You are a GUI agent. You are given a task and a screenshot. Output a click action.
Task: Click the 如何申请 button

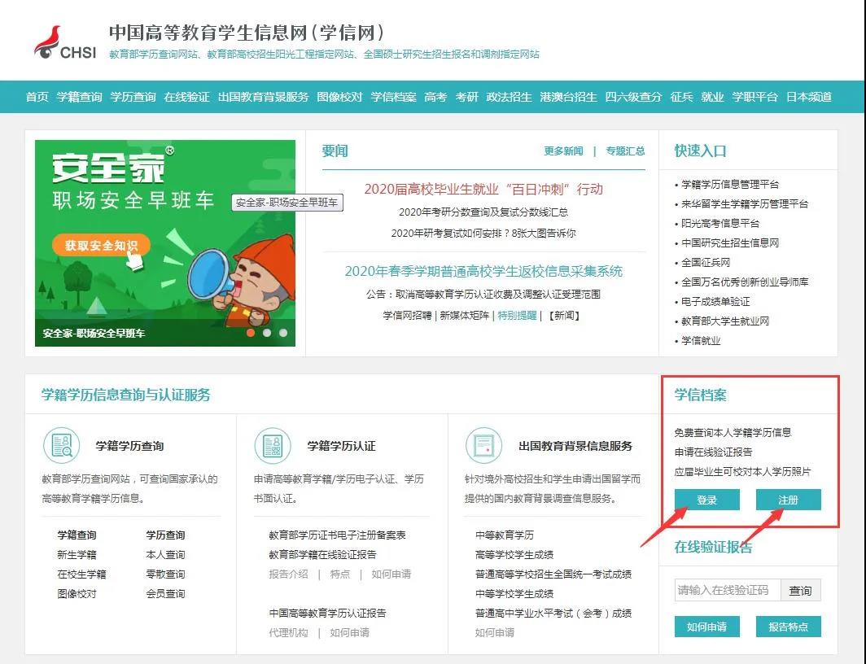point(706,627)
